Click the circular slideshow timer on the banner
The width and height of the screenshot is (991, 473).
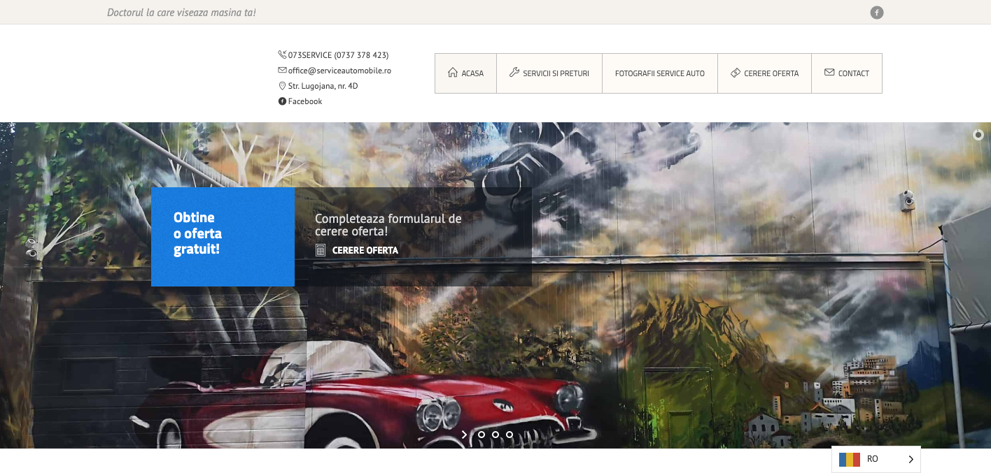(x=978, y=135)
